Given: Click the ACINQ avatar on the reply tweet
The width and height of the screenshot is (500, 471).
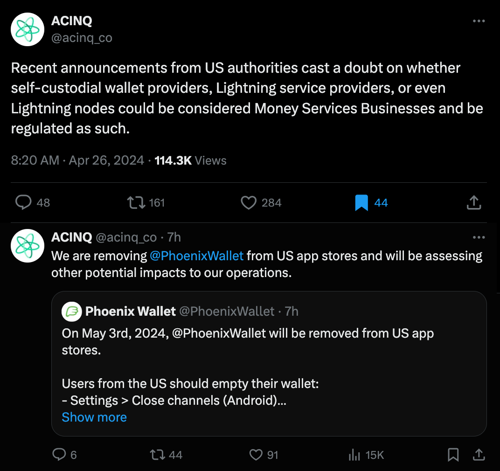Looking at the screenshot, I should (x=28, y=245).
